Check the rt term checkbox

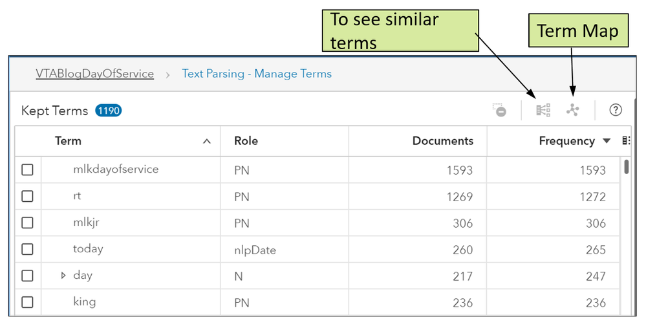(27, 196)
